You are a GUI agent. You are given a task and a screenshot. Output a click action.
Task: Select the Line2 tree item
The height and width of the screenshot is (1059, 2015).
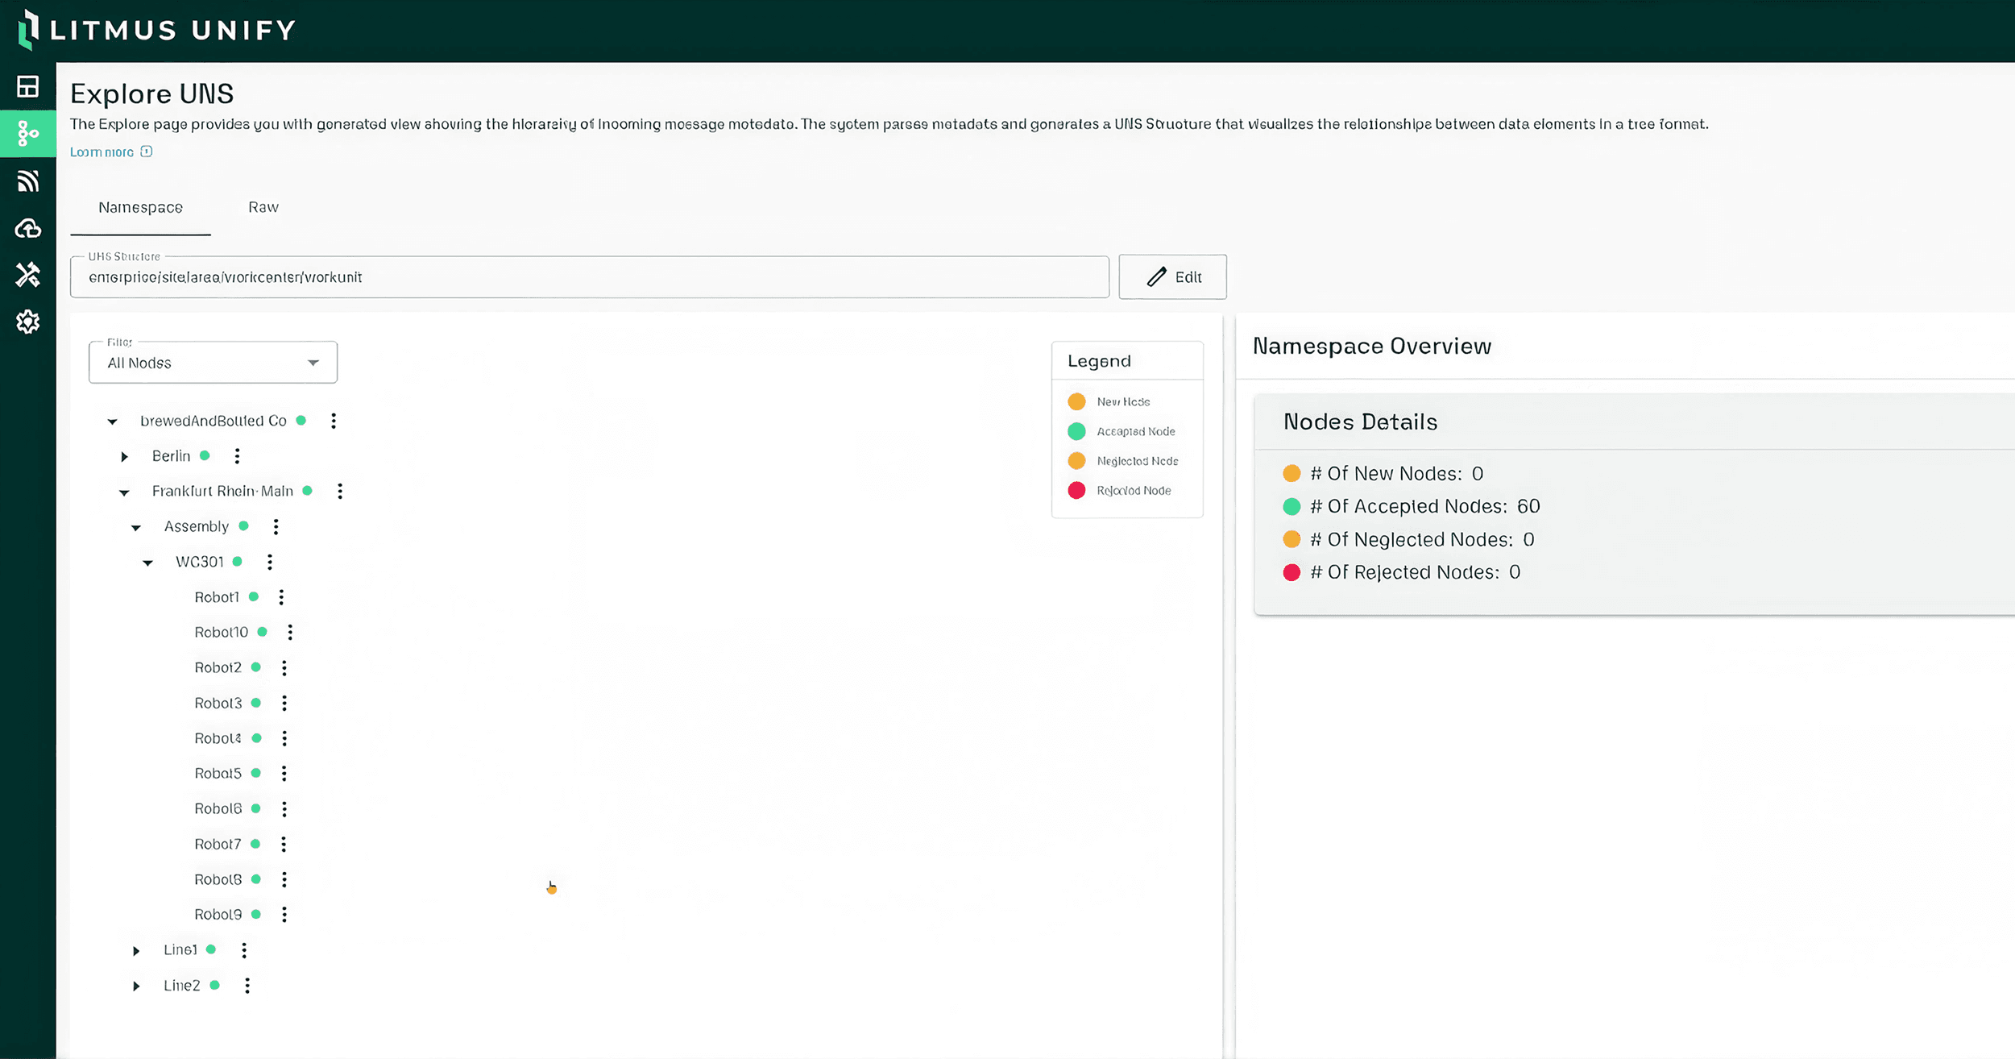tap(182, 986)
